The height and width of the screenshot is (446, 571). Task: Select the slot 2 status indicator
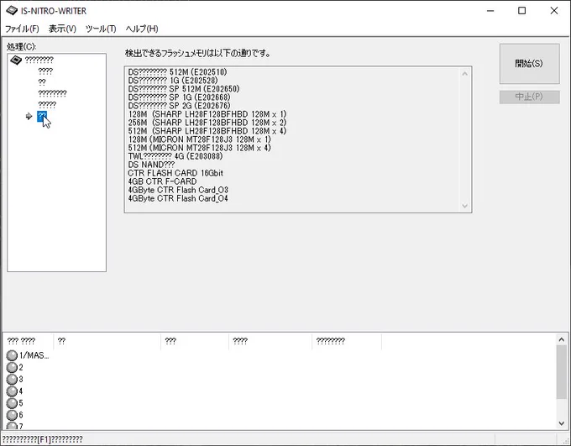tap(12, 368)
